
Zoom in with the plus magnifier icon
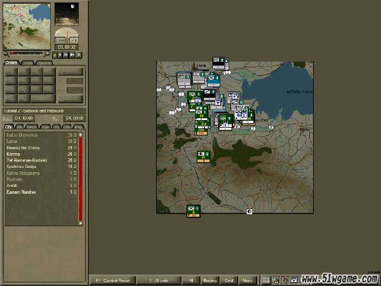coord(48,53)
